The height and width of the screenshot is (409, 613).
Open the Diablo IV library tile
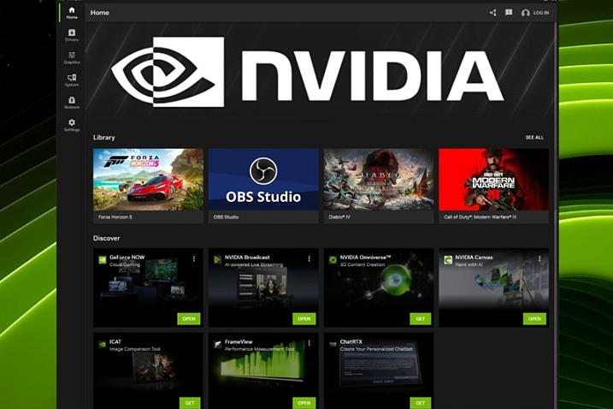coord(379,186)
